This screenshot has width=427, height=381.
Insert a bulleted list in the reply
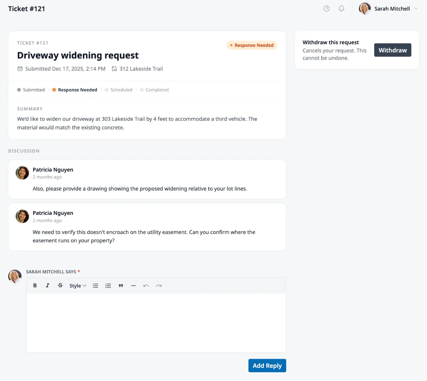[x=95, y=285]
